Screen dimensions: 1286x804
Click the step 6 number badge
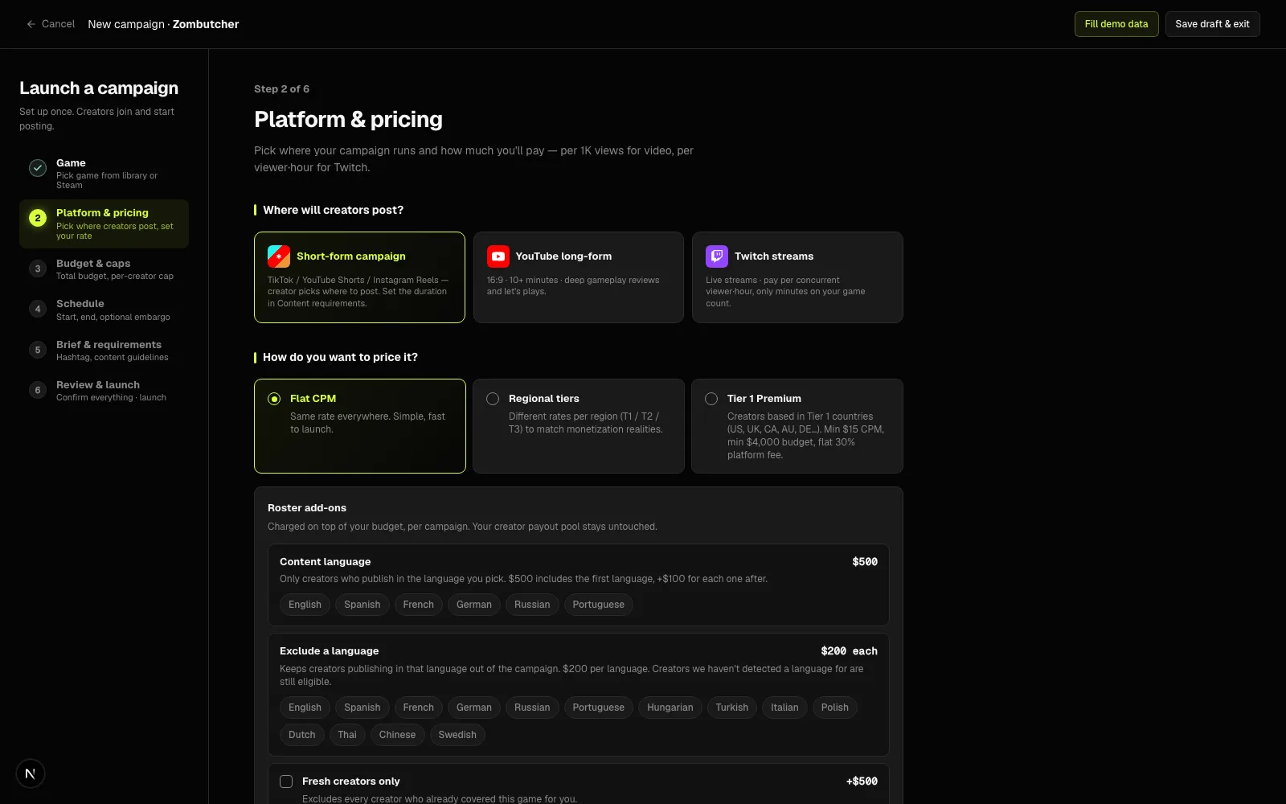click(x=38, y=390)
